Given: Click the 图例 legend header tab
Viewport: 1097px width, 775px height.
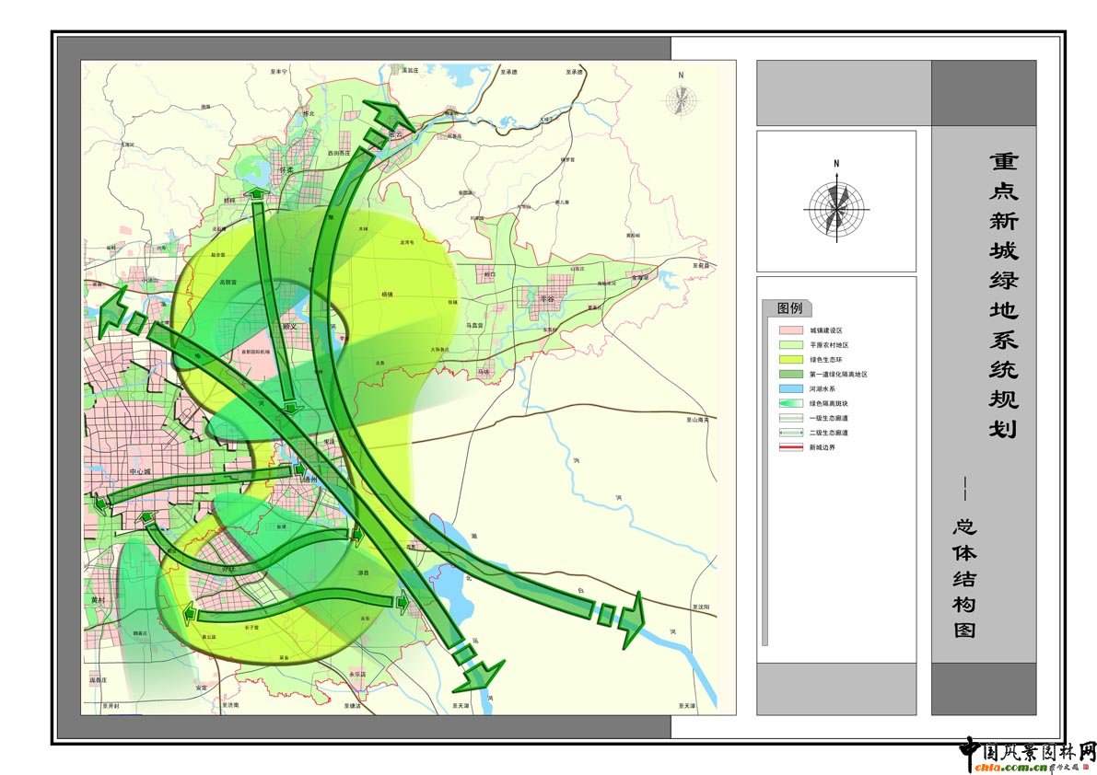Looking at the screenshot, I should click(x=788, y=308).
